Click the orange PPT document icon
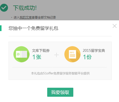The image size is (119, 102). click(x=73, y=54)
